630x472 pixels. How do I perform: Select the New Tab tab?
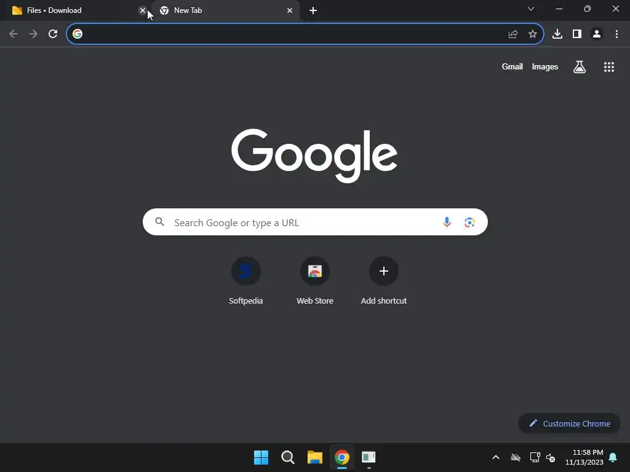[x=225, y=10]
